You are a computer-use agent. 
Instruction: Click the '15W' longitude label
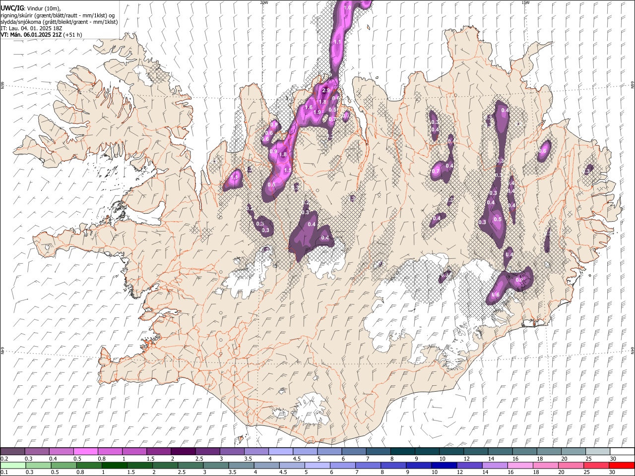pyautogui.click(x=525, y=2)
